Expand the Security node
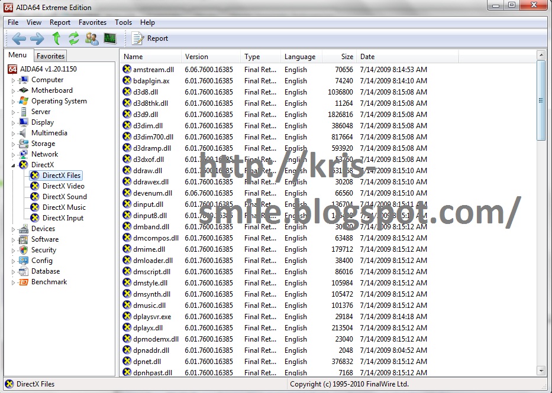The height and width of the screenshot is (393, 552). pos(13,251)
